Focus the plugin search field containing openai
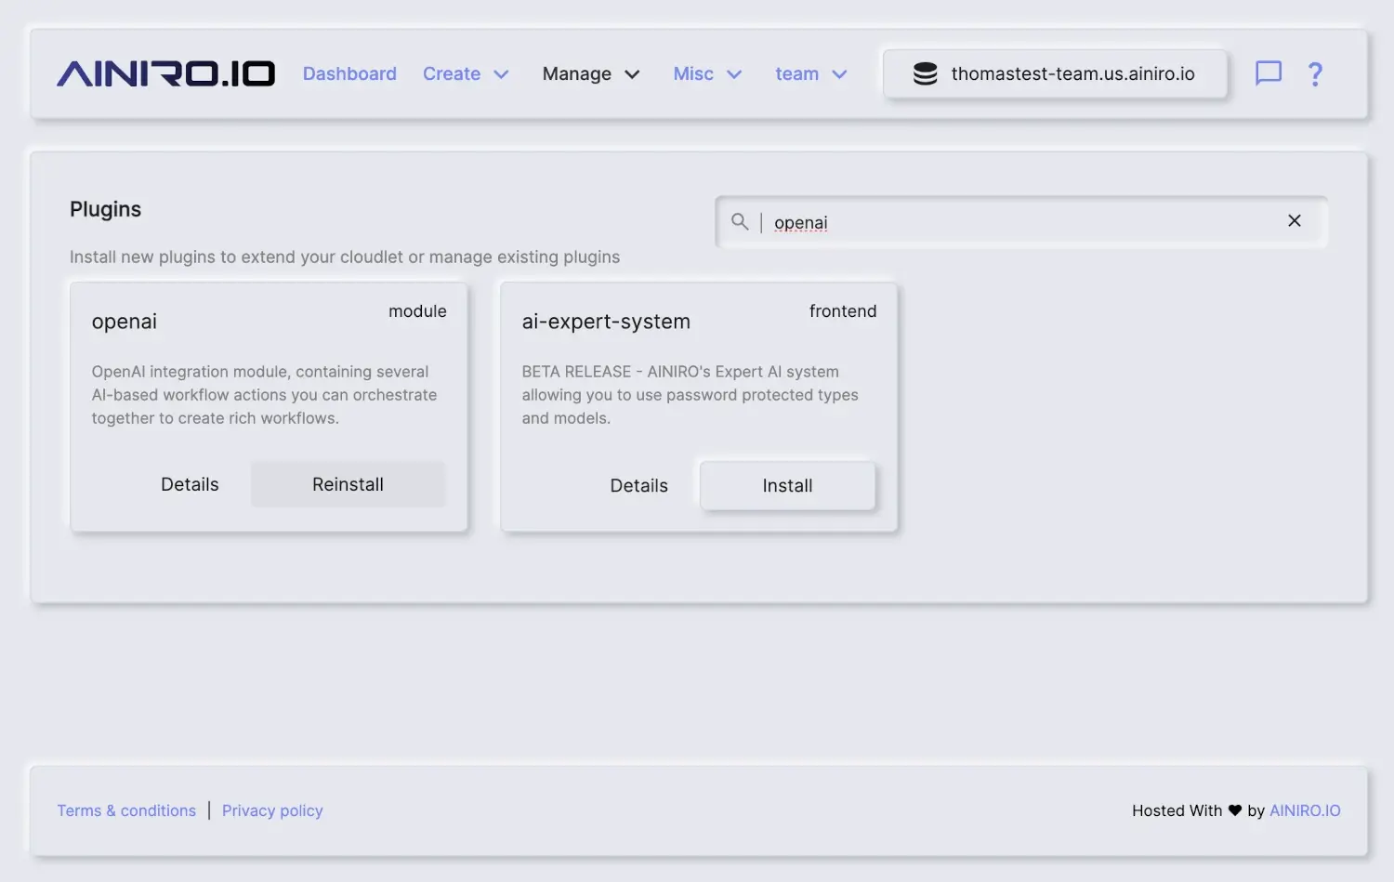Screen dimensions: 1394x882 (x=1022, y=222)
